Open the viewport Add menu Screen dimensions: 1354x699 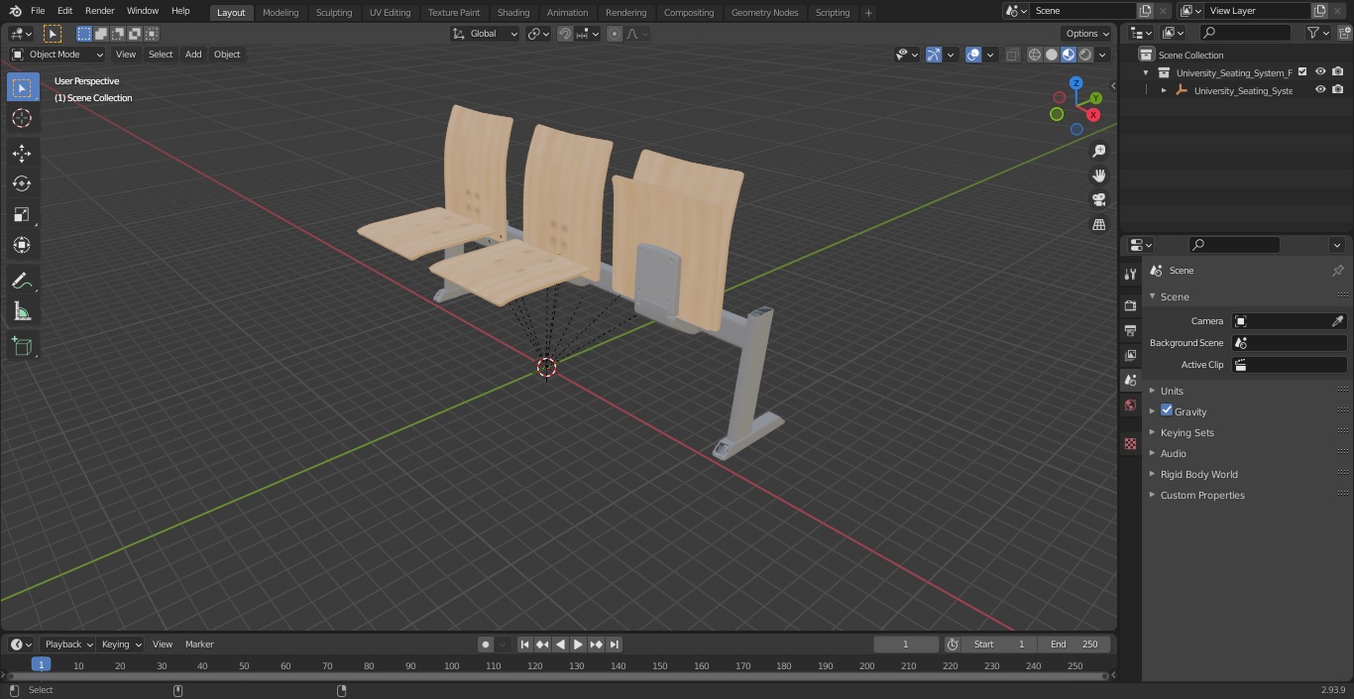193,55
